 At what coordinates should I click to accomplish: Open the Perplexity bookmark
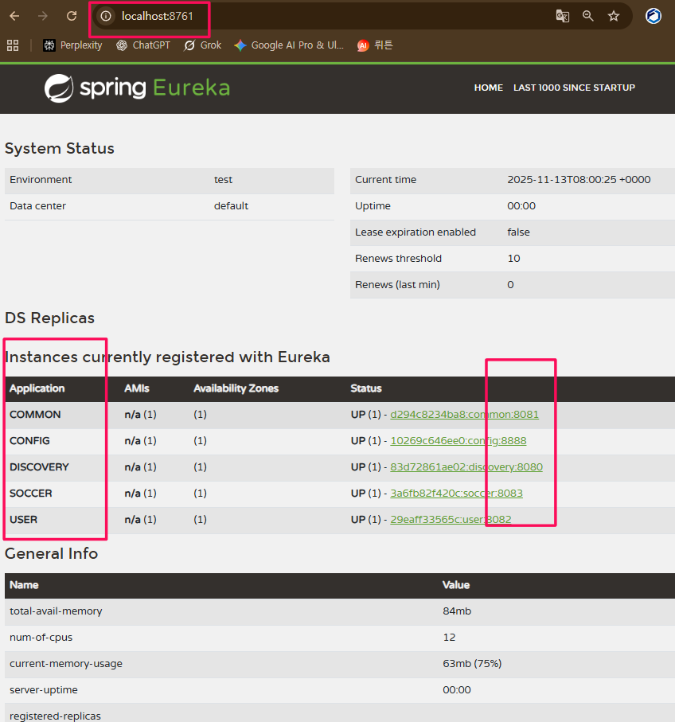[72, 45]
